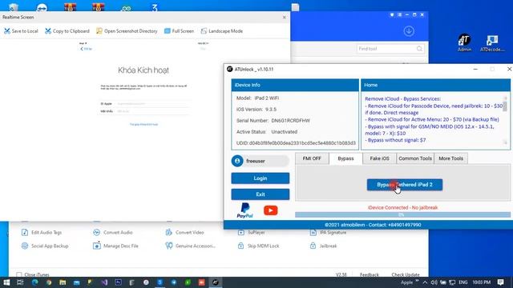Screen dimensions: 513x288
Task: Open Social App Backup tool
Action: click(x=45, y=246)
